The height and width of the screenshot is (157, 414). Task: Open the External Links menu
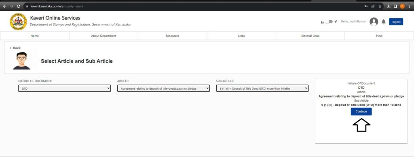pos(310,36)
